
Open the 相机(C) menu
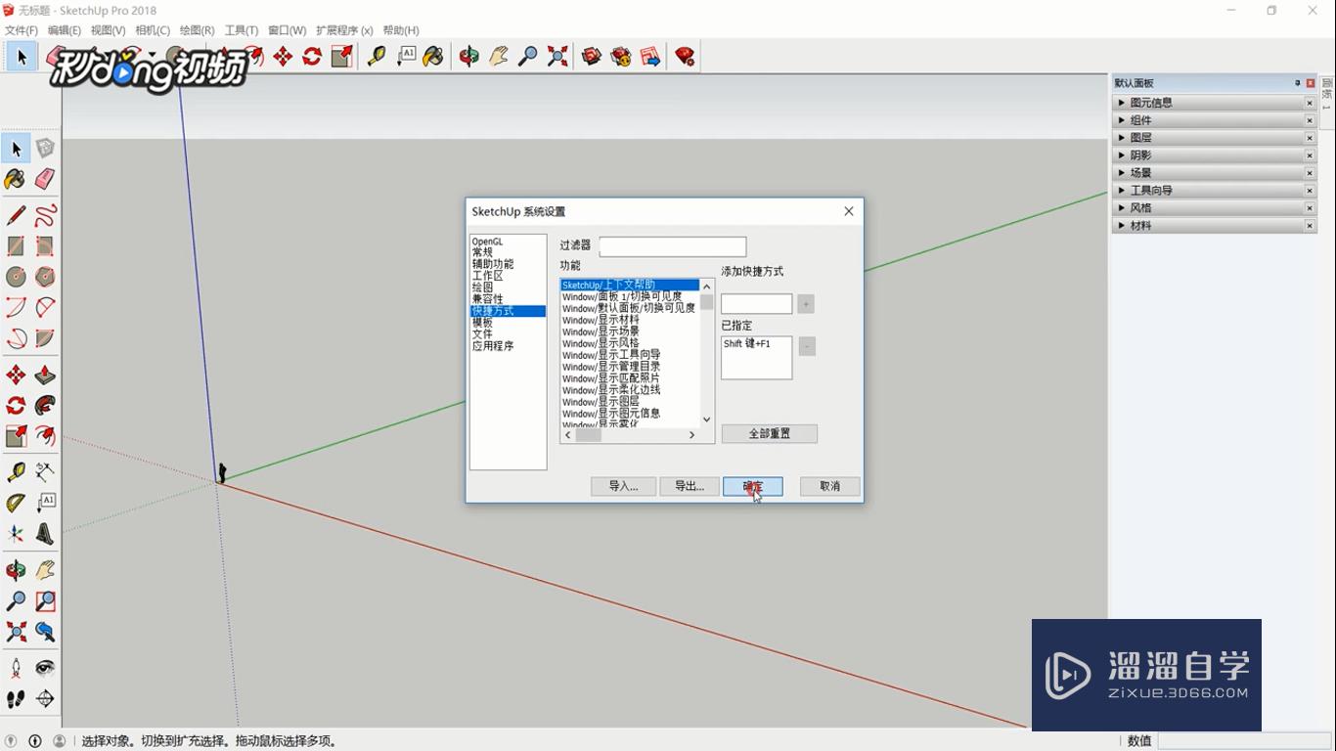(153, 30)
